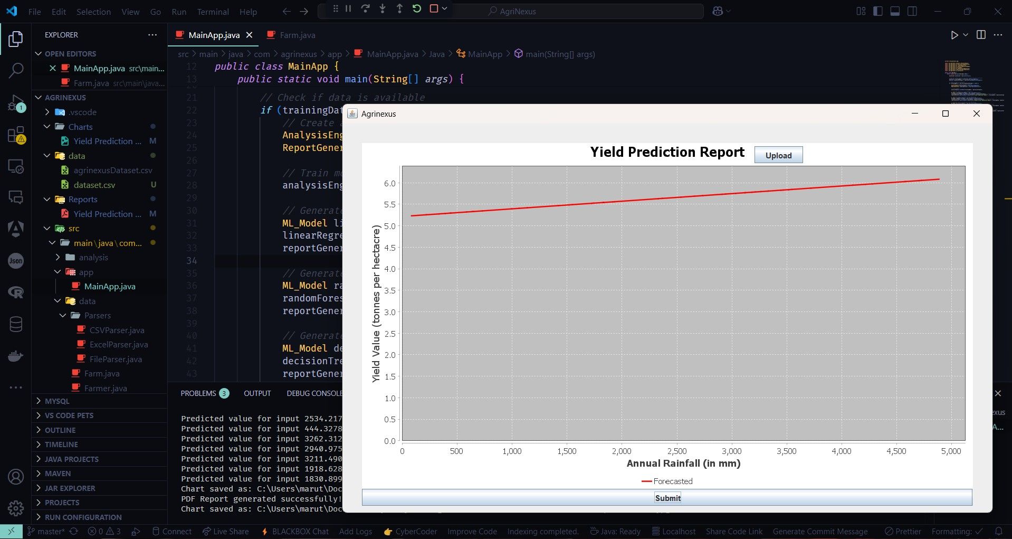Viewport: 1012px width, 539px height.
Task: Expand the analysis folder
Action: (93, 258)
